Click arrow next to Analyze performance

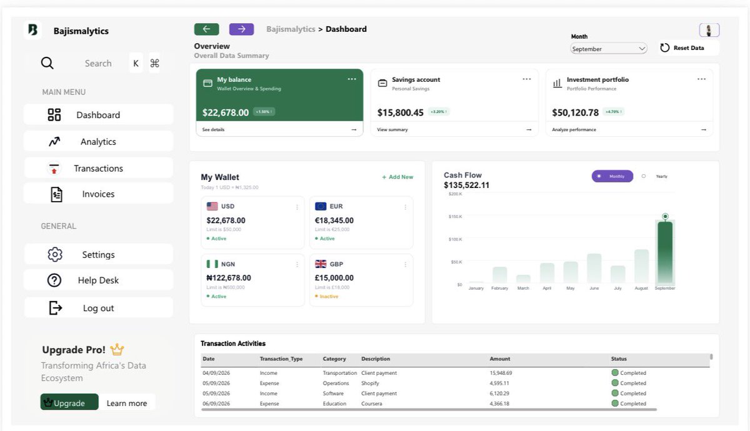[x=704, y=130]
